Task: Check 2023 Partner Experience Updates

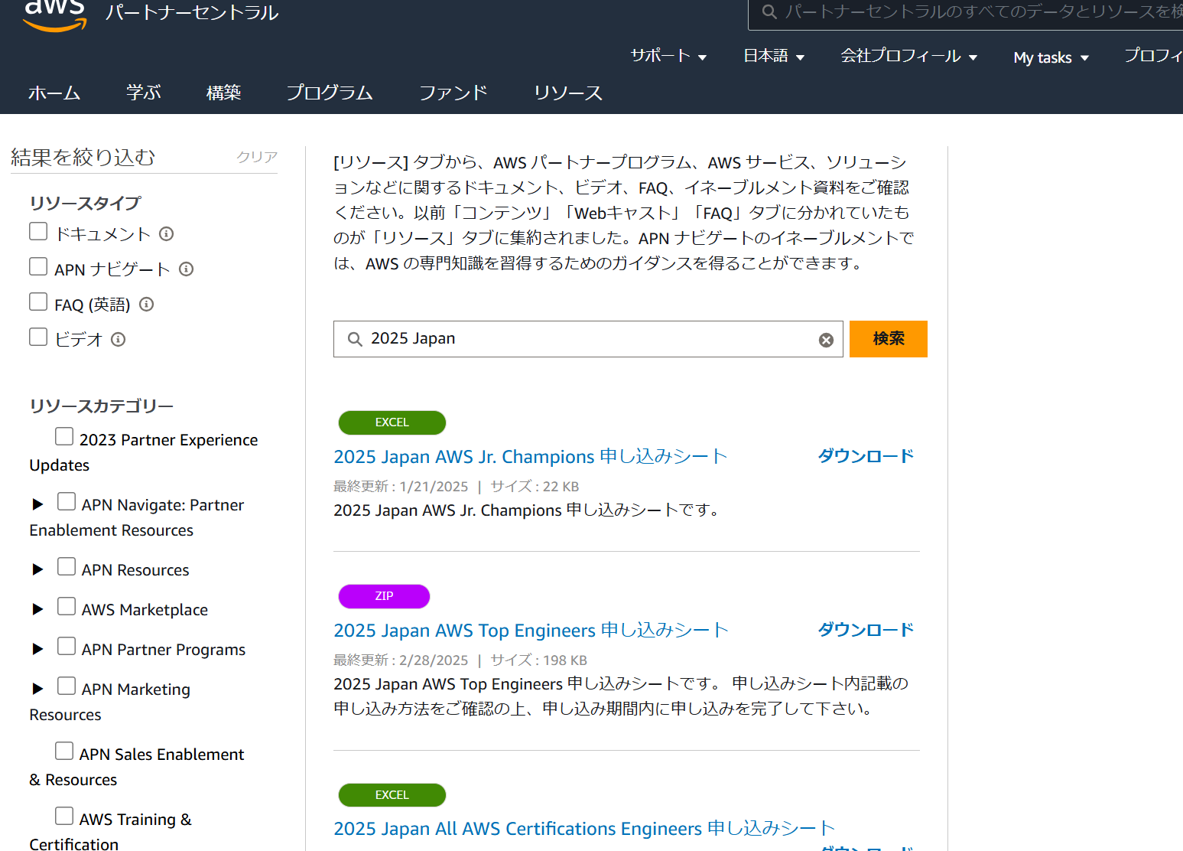Action: tap(64, 436)
